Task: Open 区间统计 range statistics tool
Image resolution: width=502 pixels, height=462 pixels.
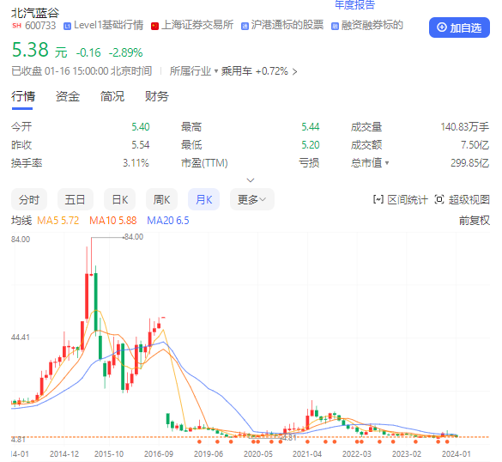Action: point(400,199)
